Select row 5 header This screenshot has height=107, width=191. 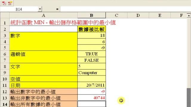(5, 48)
